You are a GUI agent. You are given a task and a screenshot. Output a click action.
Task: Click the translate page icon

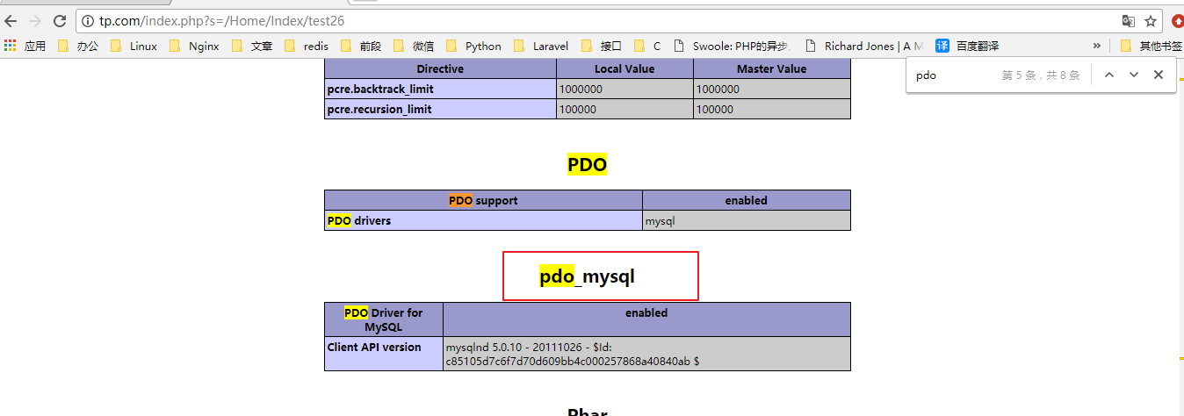click(1129, 21)
